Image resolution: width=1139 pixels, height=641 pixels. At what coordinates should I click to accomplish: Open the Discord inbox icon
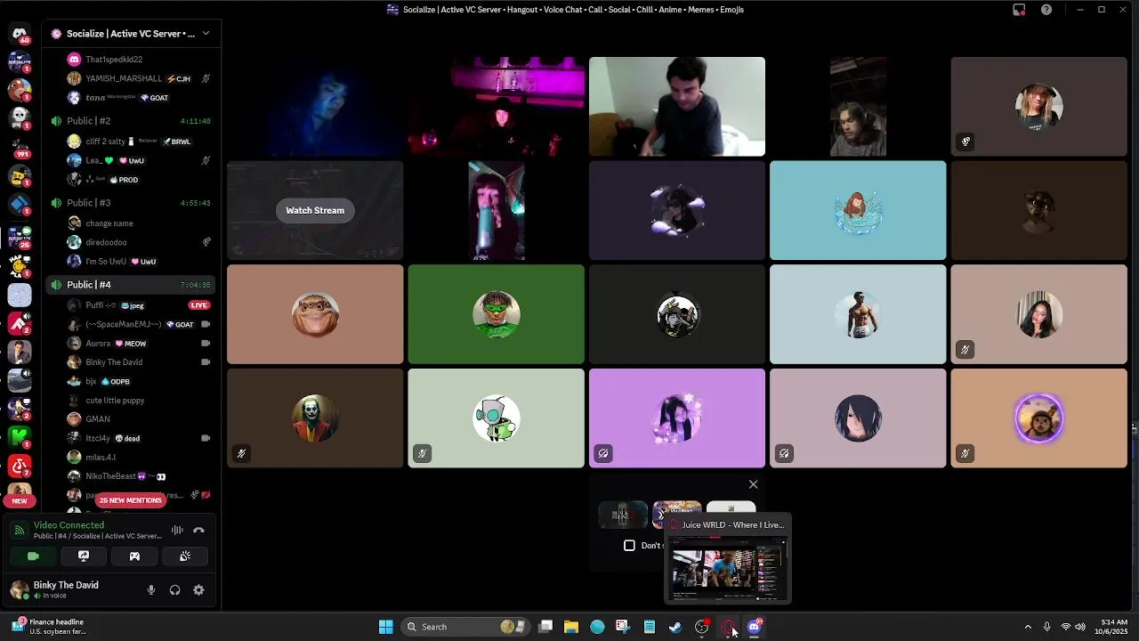(1019, 10)
